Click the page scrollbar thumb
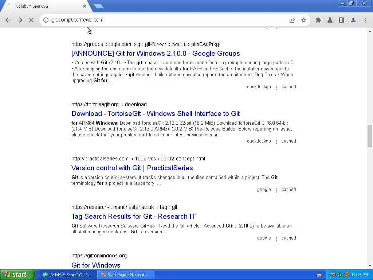Screen dimensions: 373x280 [370, 136]
